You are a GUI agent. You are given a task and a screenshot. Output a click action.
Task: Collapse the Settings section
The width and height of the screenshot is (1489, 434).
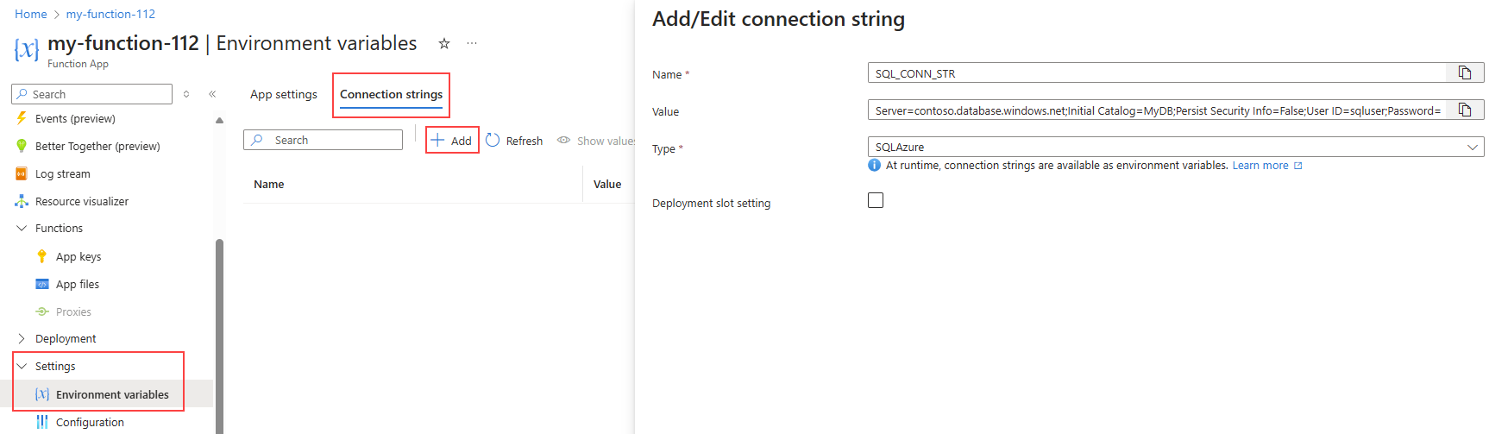(x=22, y=366)
